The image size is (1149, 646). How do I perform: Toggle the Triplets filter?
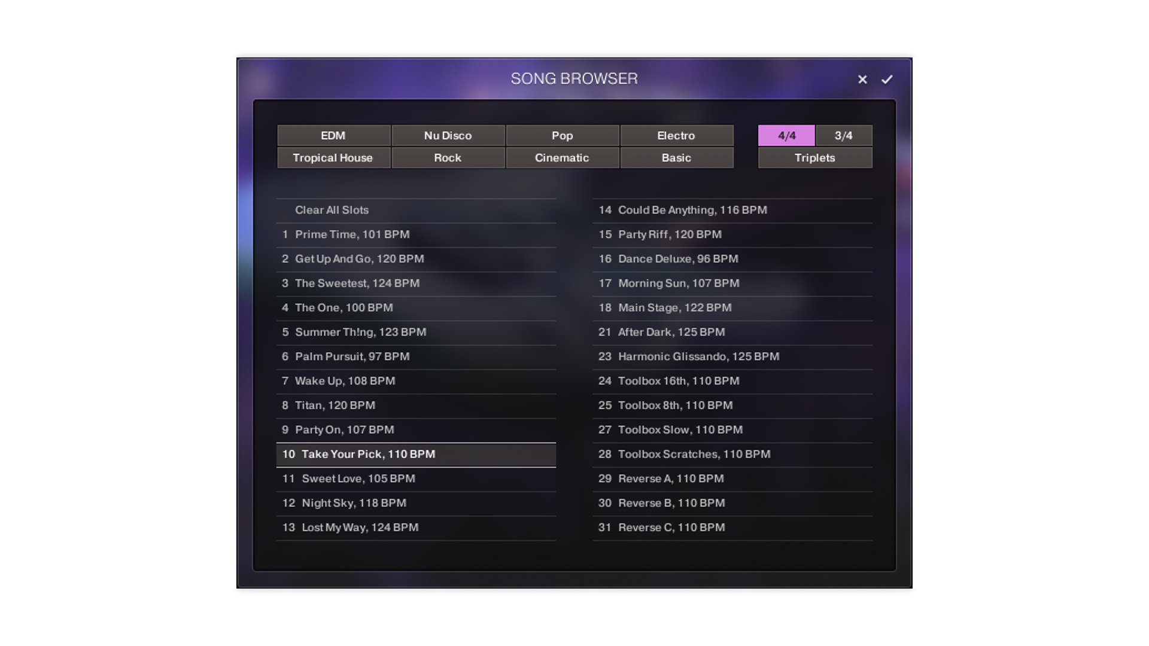click(814, 158)
